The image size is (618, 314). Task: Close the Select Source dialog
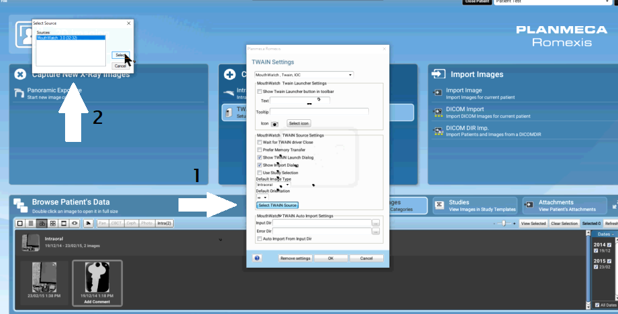click(x=128, y=23)
